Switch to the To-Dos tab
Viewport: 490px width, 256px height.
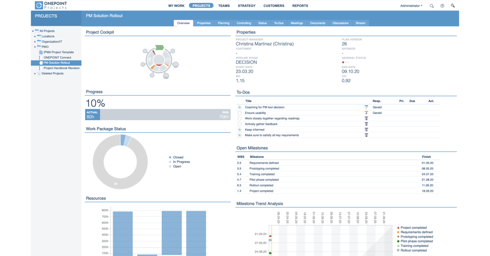tap(279, 23)
